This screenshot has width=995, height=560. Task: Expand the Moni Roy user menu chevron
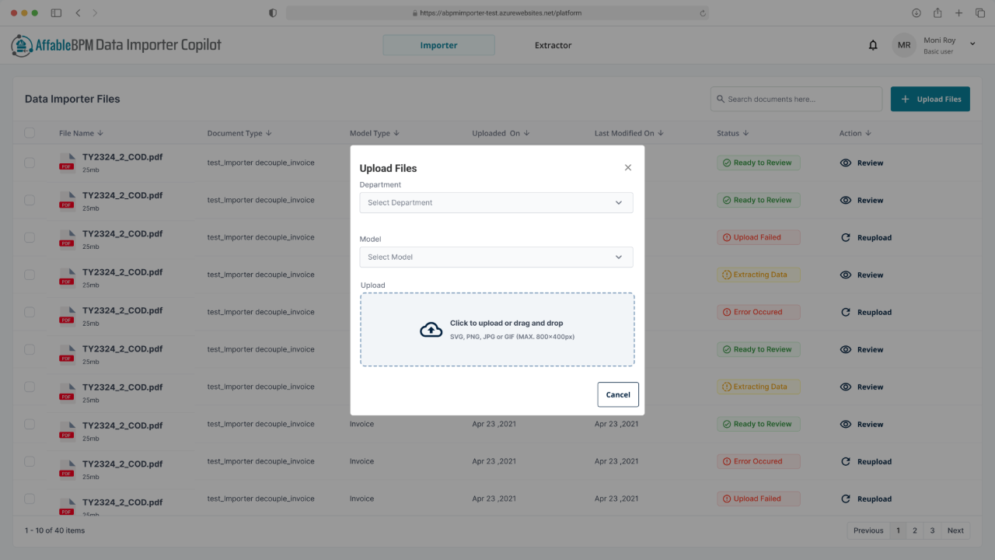pos(972,44)
